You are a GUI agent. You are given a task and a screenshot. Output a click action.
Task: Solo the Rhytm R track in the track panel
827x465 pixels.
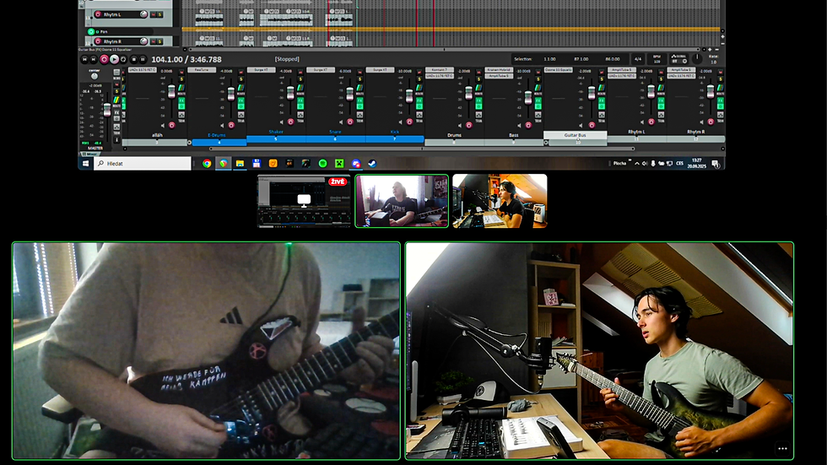point(159,41)
